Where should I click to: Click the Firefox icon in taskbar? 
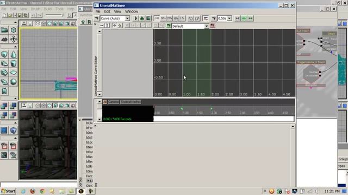coord(33,191)
